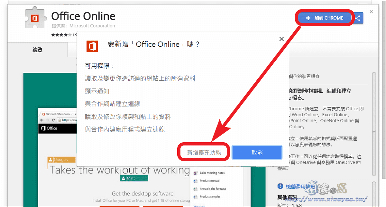Viewport: 386px width, 207px height.
Task: Click Annual sales forecast in the screenshot
Action: click(213, 189)
